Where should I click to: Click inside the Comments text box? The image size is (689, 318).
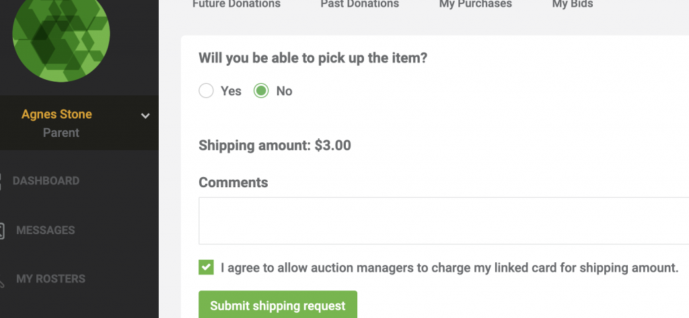(x=444, y=221)
